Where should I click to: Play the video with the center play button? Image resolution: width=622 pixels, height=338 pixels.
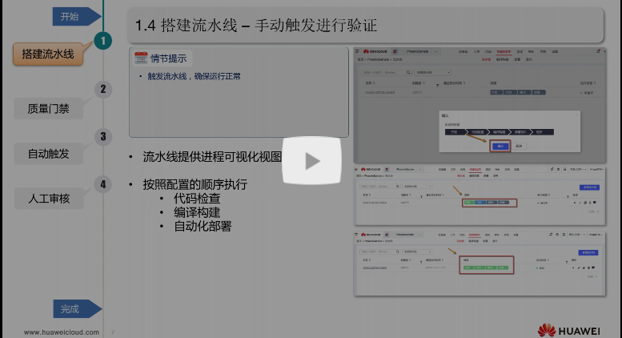(x=311, y=161)
